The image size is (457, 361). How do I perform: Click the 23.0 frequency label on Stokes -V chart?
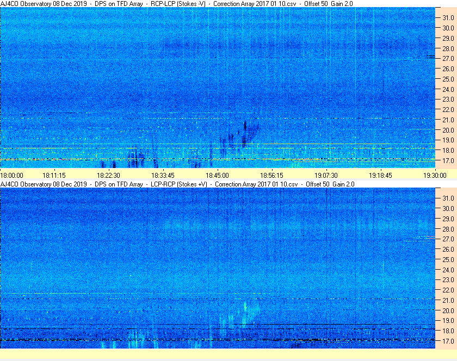click(448, 99)
